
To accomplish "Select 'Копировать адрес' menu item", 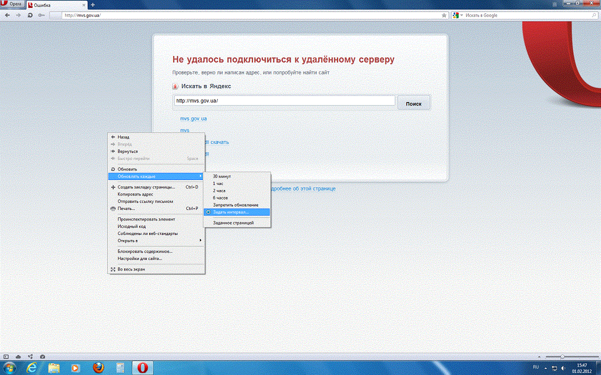I will click(x=135, y=194).
